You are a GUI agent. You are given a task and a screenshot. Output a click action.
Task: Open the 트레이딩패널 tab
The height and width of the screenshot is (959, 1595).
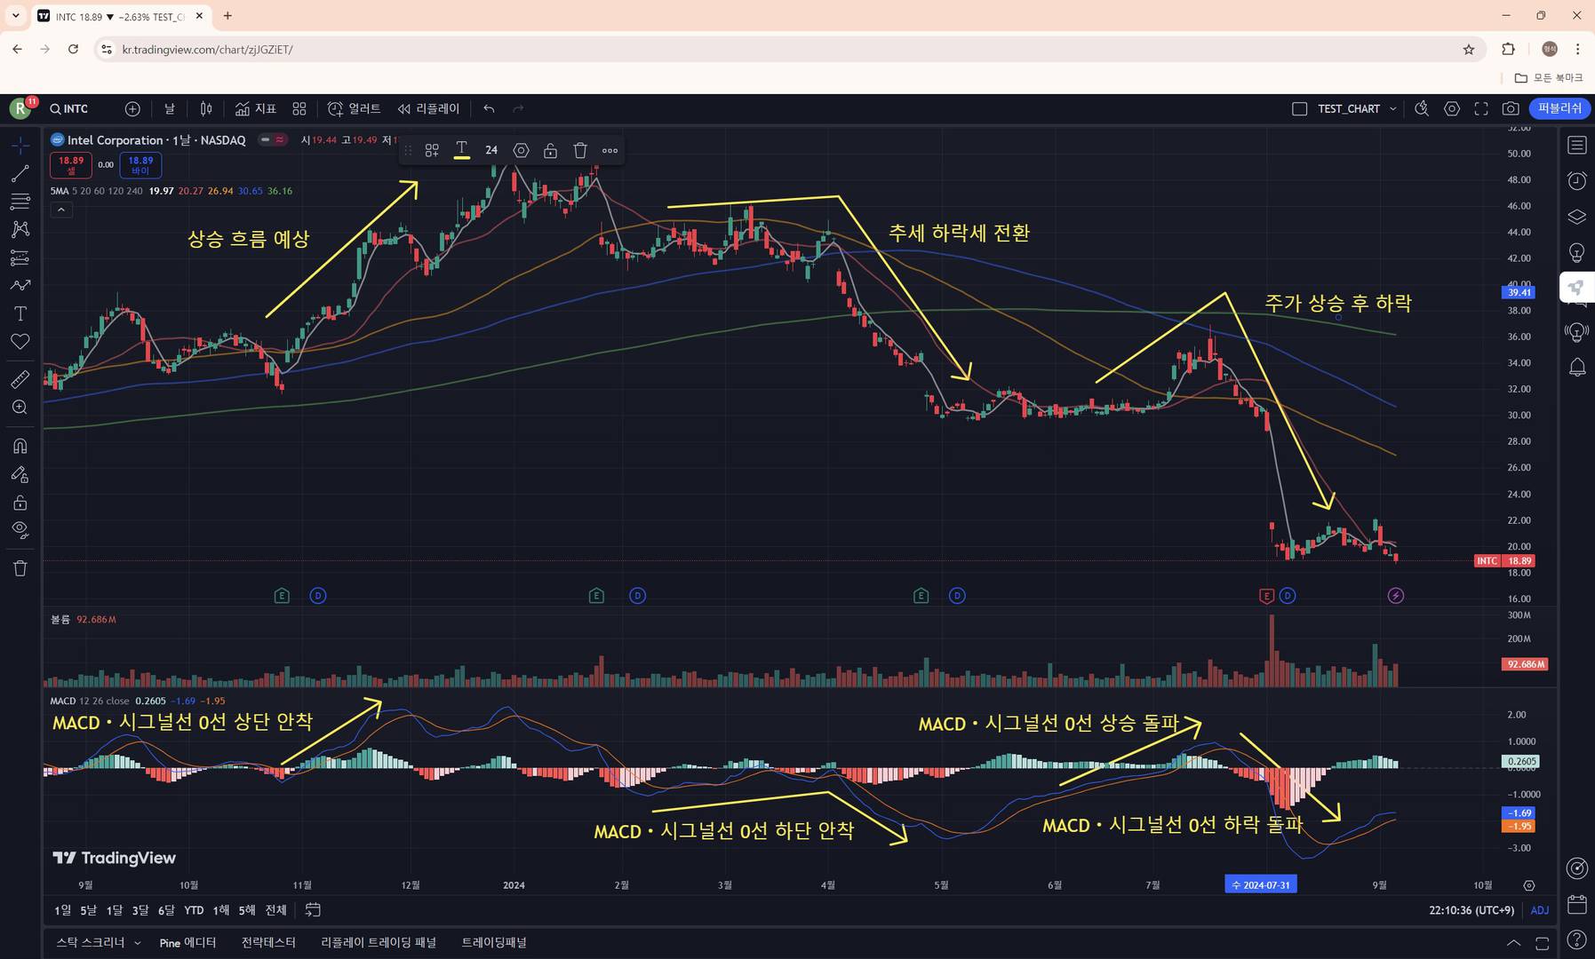coord(494,942)
